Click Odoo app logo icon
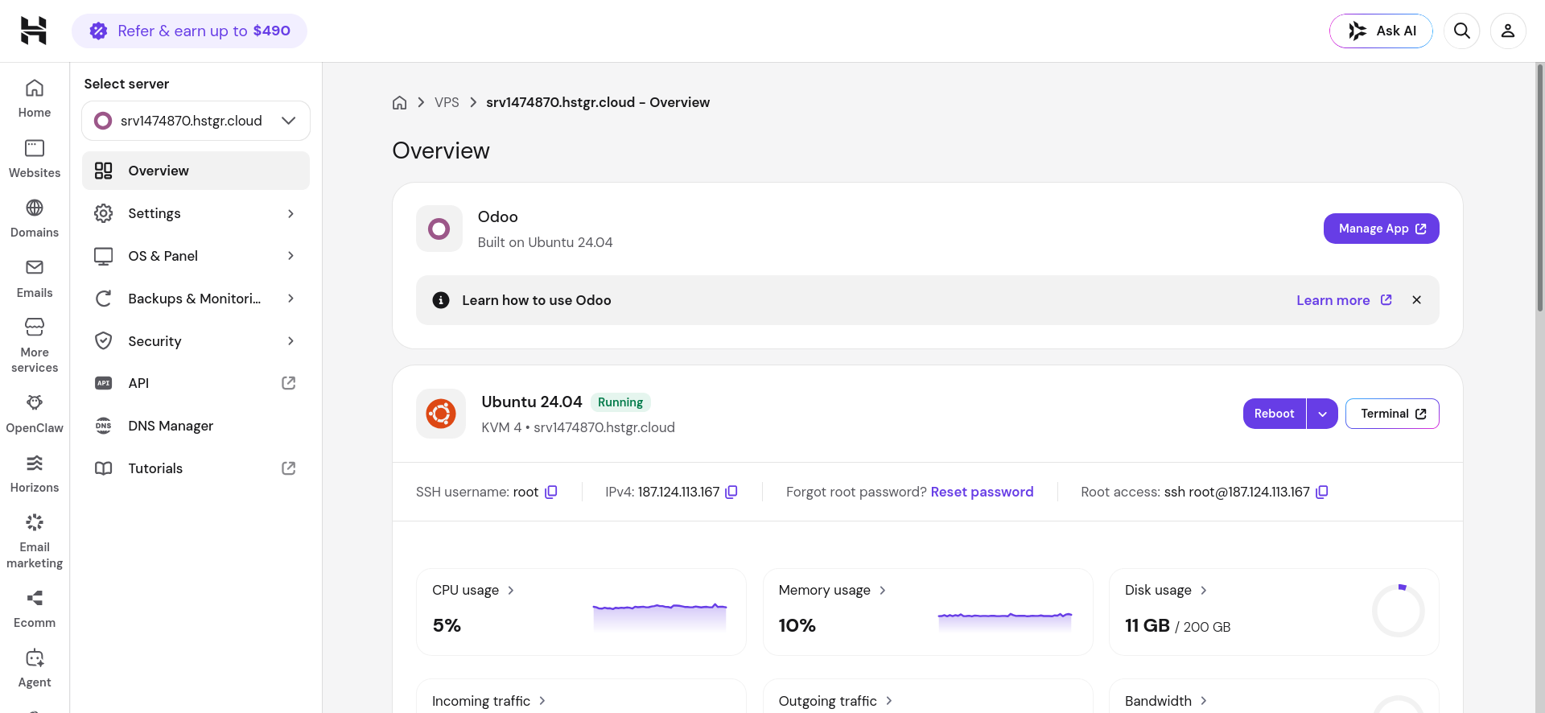This screenshot has height=713, width=1545. click(x=439, y=229)
